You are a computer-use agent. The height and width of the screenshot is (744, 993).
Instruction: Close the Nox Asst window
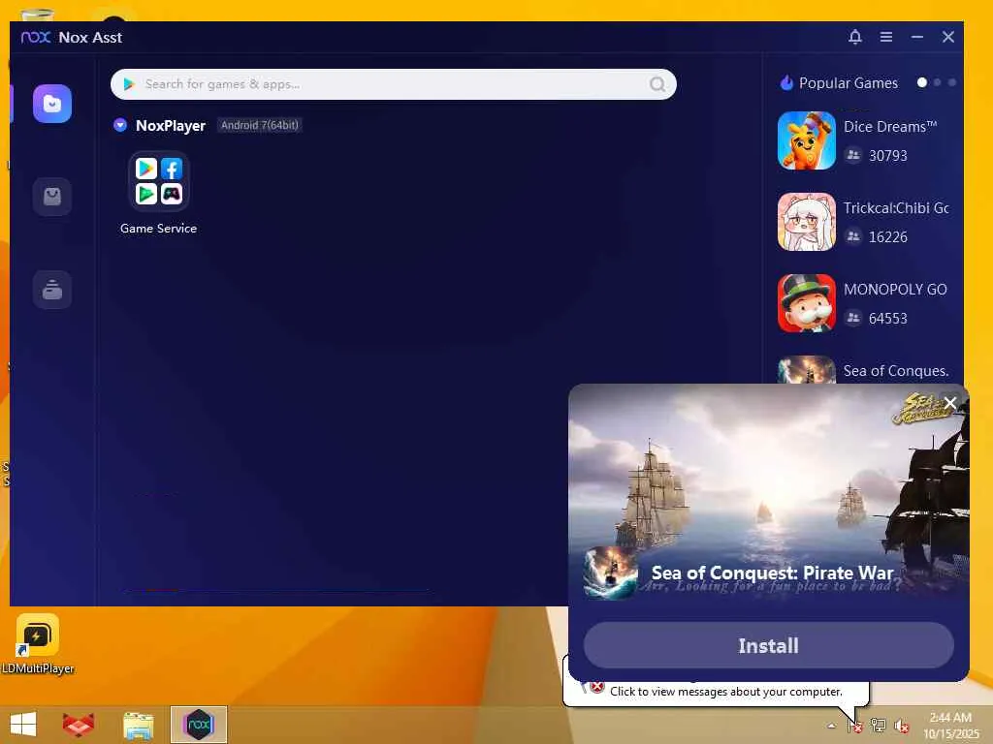click(948, 37)
